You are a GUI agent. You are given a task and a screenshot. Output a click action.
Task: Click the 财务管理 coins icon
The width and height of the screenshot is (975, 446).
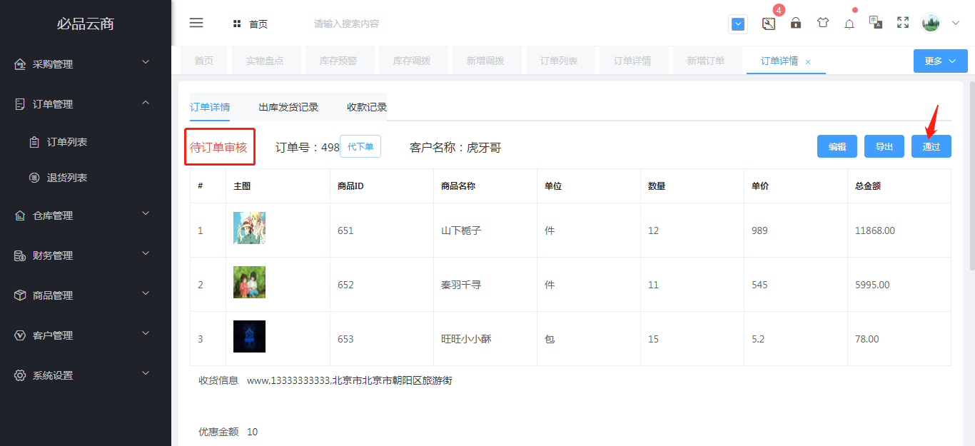point(20,255)
